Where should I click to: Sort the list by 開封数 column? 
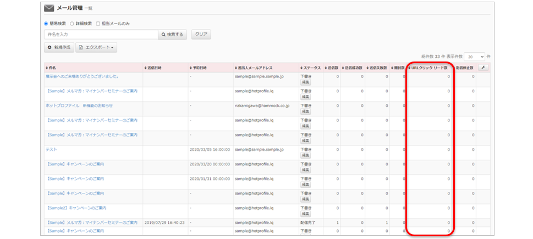pos(398,68)
